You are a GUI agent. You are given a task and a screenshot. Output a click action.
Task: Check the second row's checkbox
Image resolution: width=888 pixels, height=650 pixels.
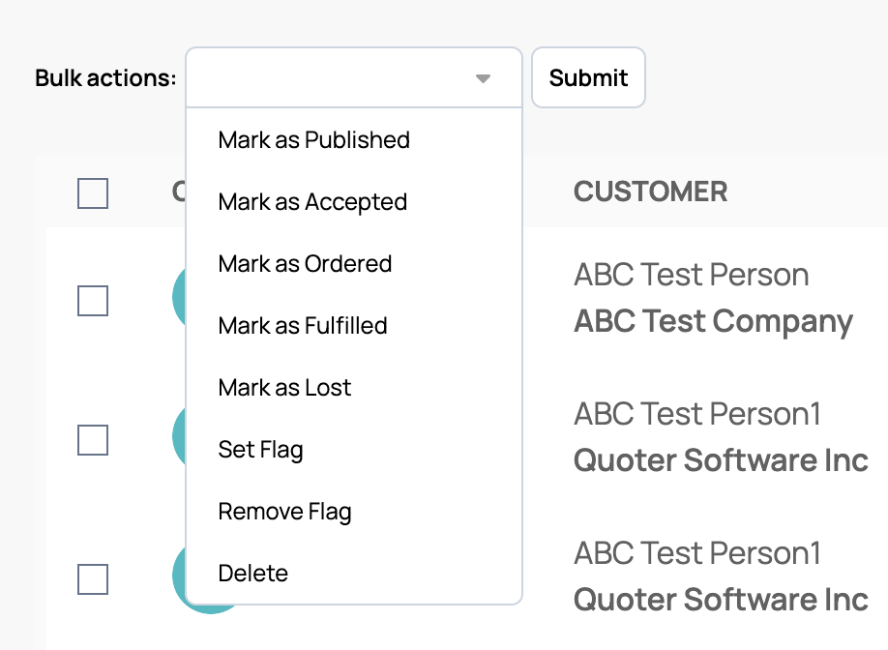93,440
